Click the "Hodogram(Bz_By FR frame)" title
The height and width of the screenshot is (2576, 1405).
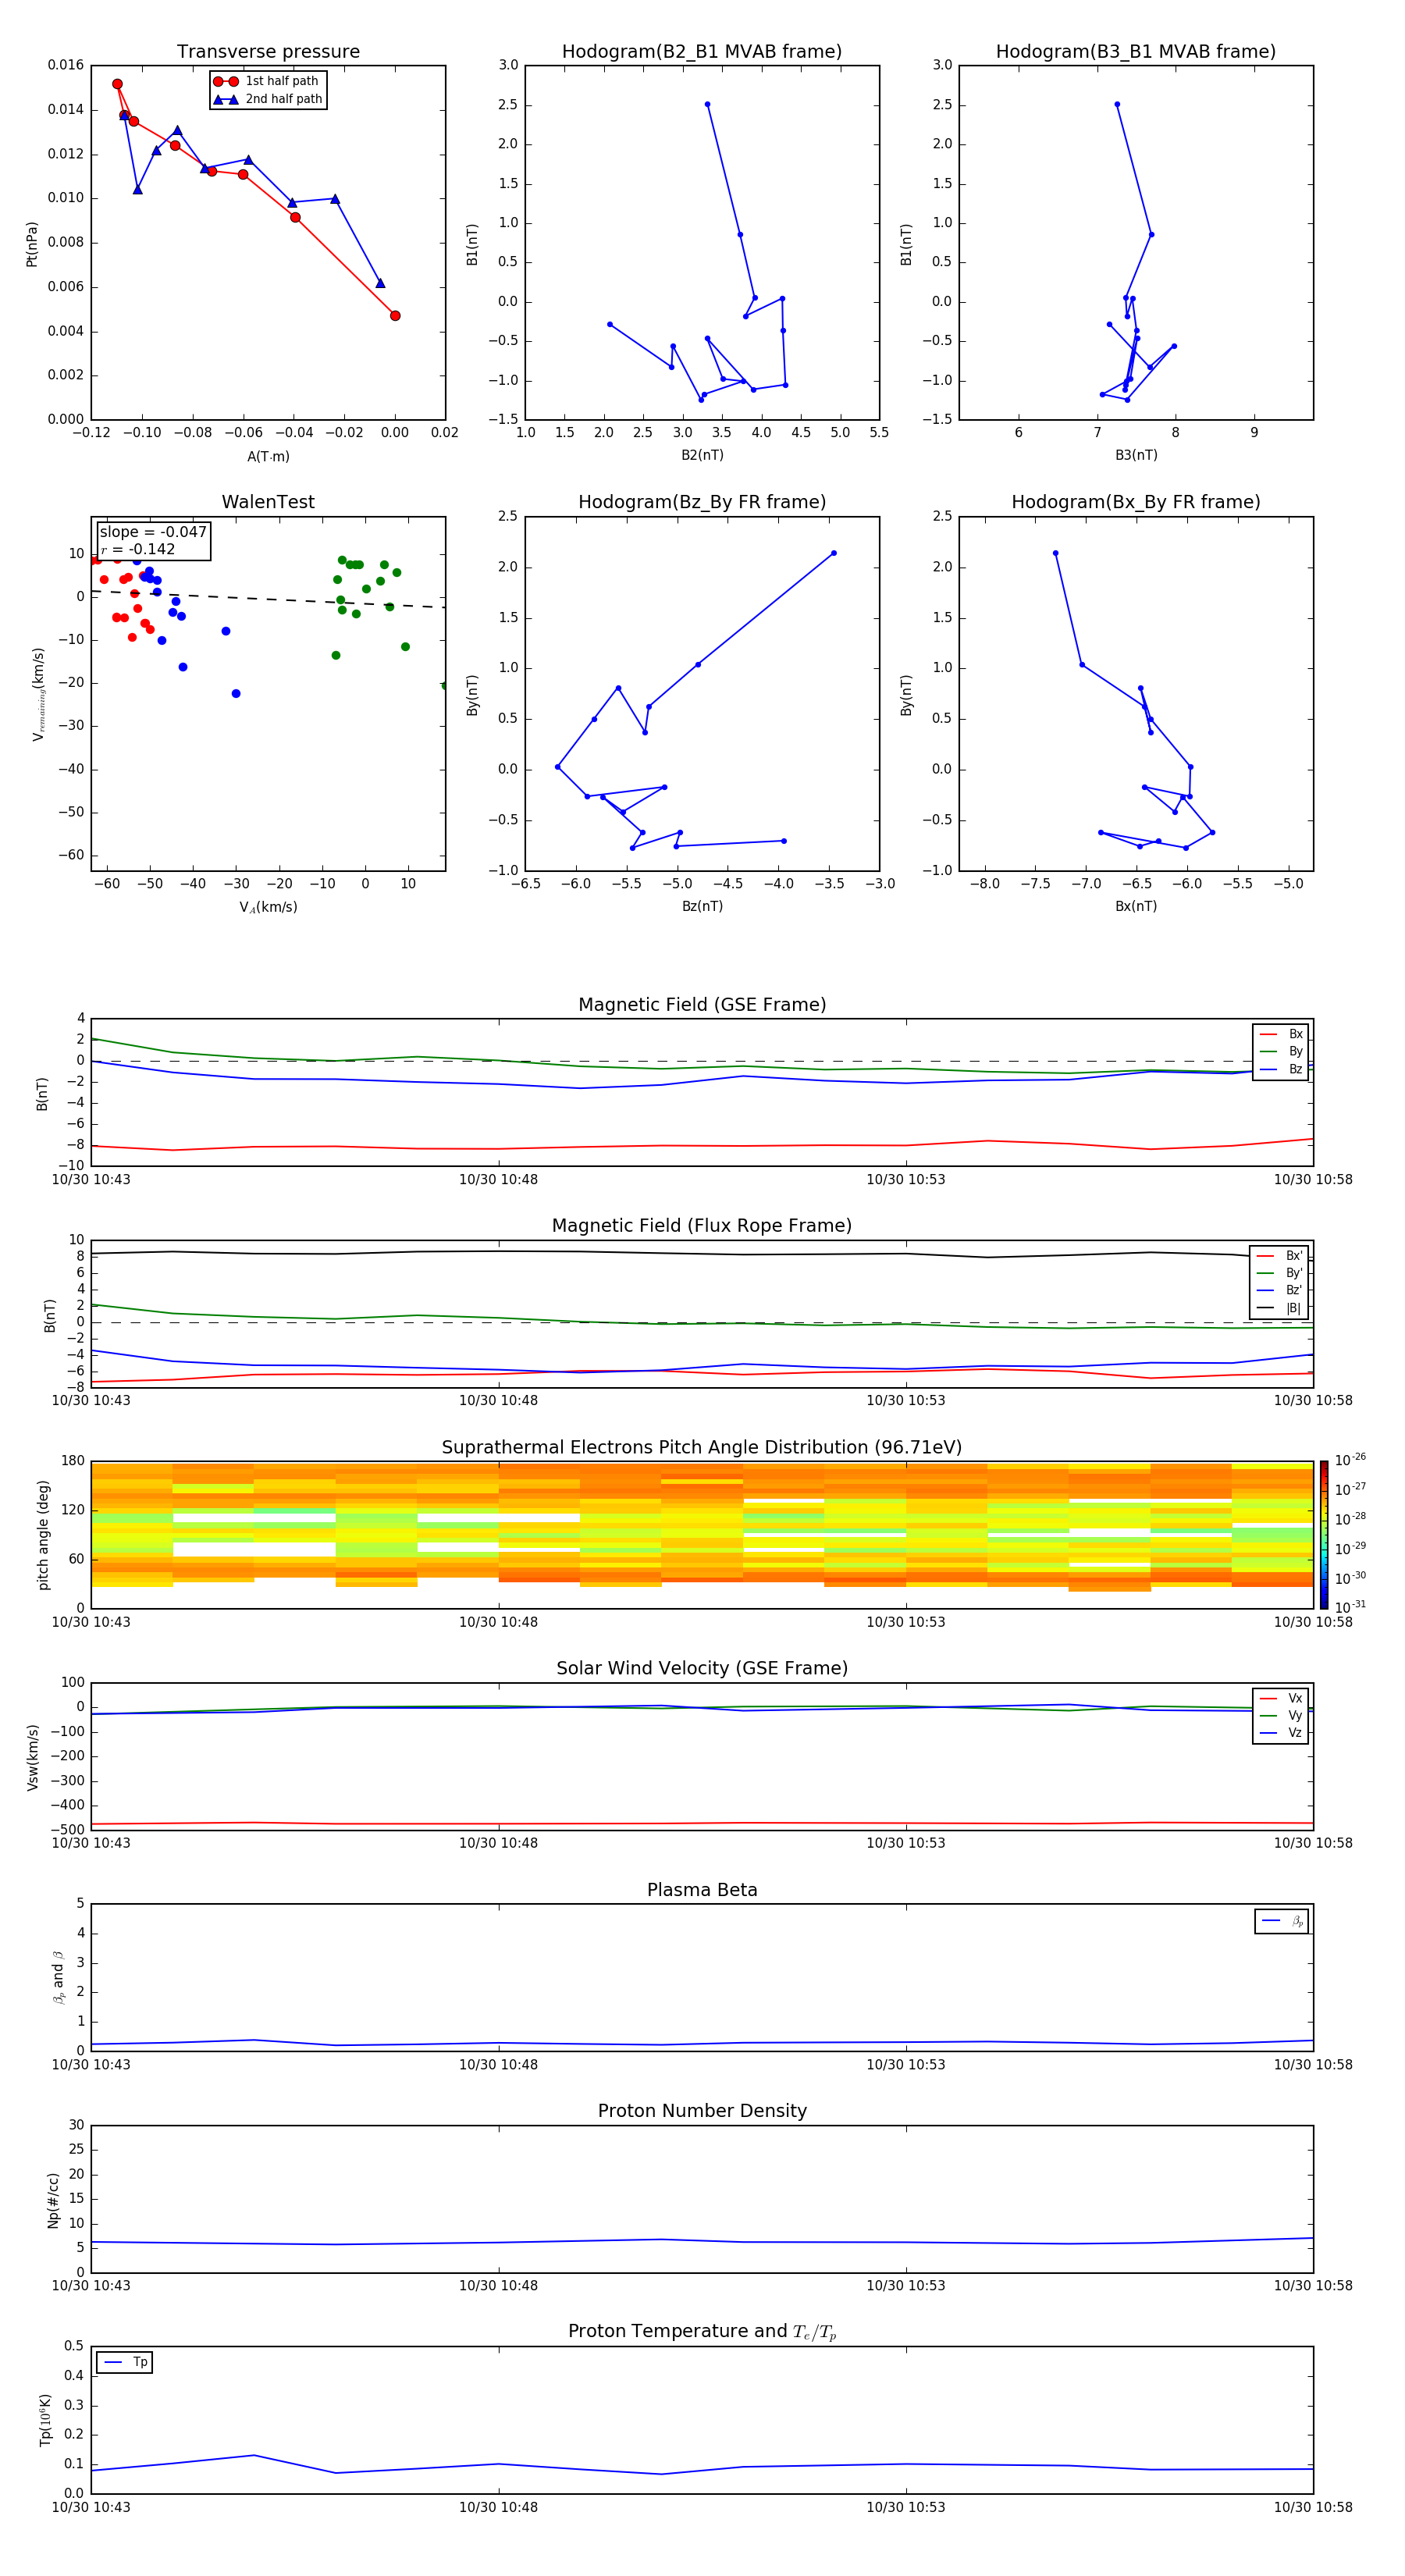pos(702,502)
